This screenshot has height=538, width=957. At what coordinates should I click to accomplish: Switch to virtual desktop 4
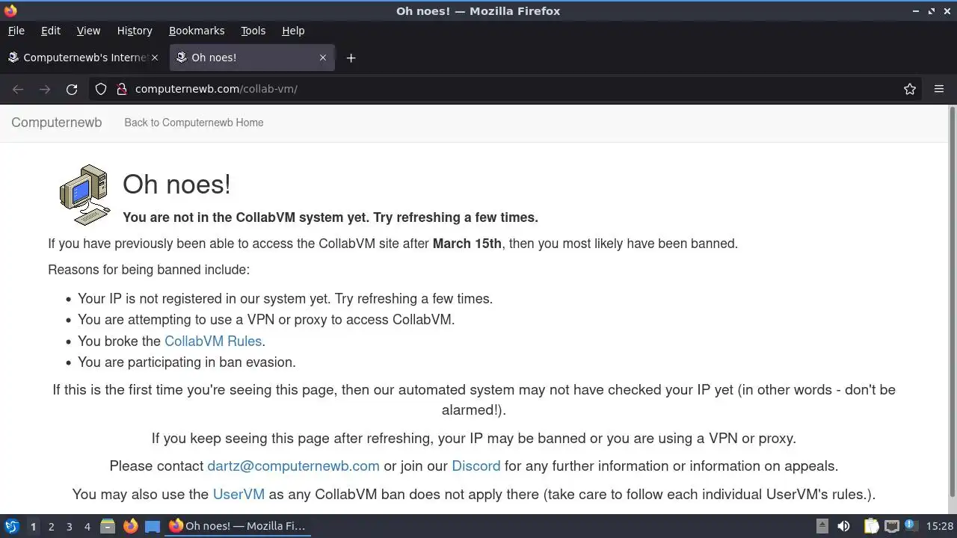[87, 527]
